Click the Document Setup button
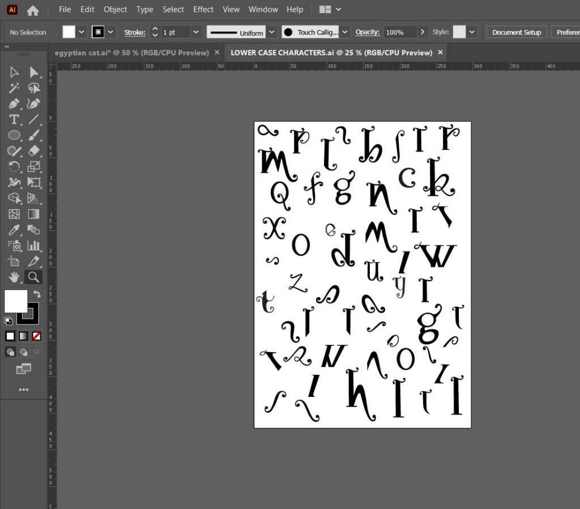Screen dimensions: 580x509 coord(517,32)
